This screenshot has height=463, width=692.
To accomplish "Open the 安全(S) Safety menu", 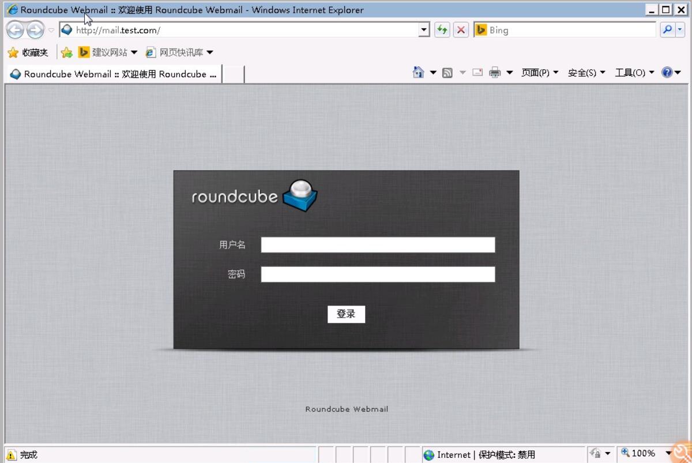I will (x=586, y=73).
